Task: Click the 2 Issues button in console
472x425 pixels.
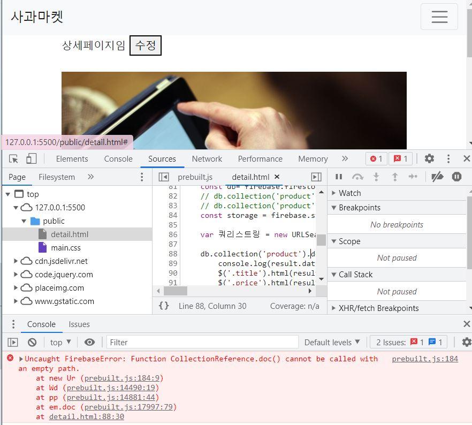Action: click(x=408, y=342)
